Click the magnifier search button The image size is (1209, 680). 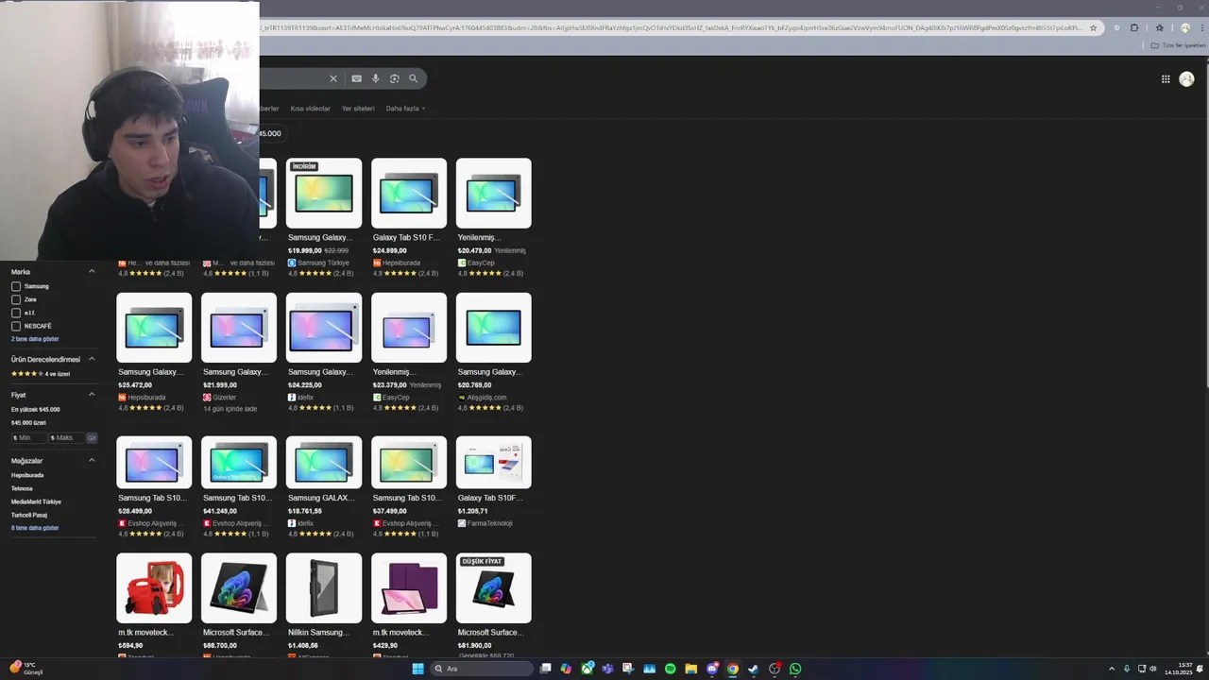[413, 78]
